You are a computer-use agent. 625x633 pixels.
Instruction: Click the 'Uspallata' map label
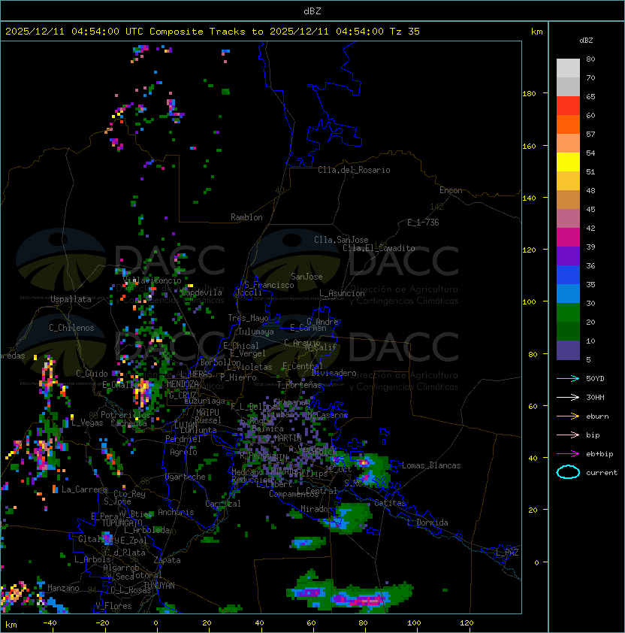[71, 299]
